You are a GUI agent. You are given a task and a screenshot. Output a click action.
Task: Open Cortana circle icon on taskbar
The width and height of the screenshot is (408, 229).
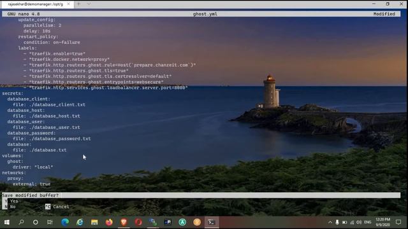pyautogui.click(x=36, y=222)
